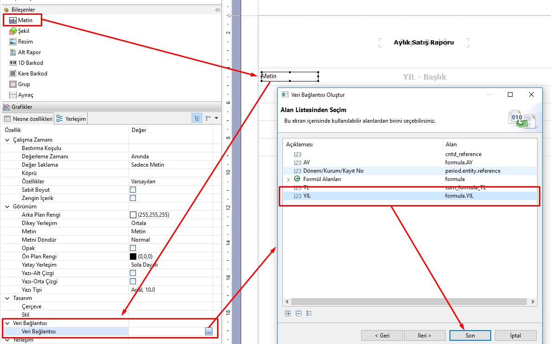Toggle the Opak checkbox
Screen dimensions: 551x344
tap(133, 248)
